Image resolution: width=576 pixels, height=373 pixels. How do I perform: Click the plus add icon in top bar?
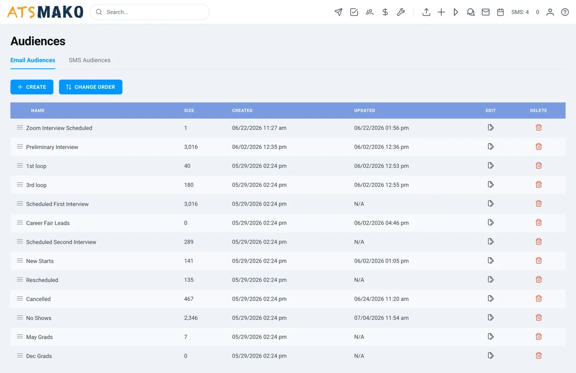point(441,12)
